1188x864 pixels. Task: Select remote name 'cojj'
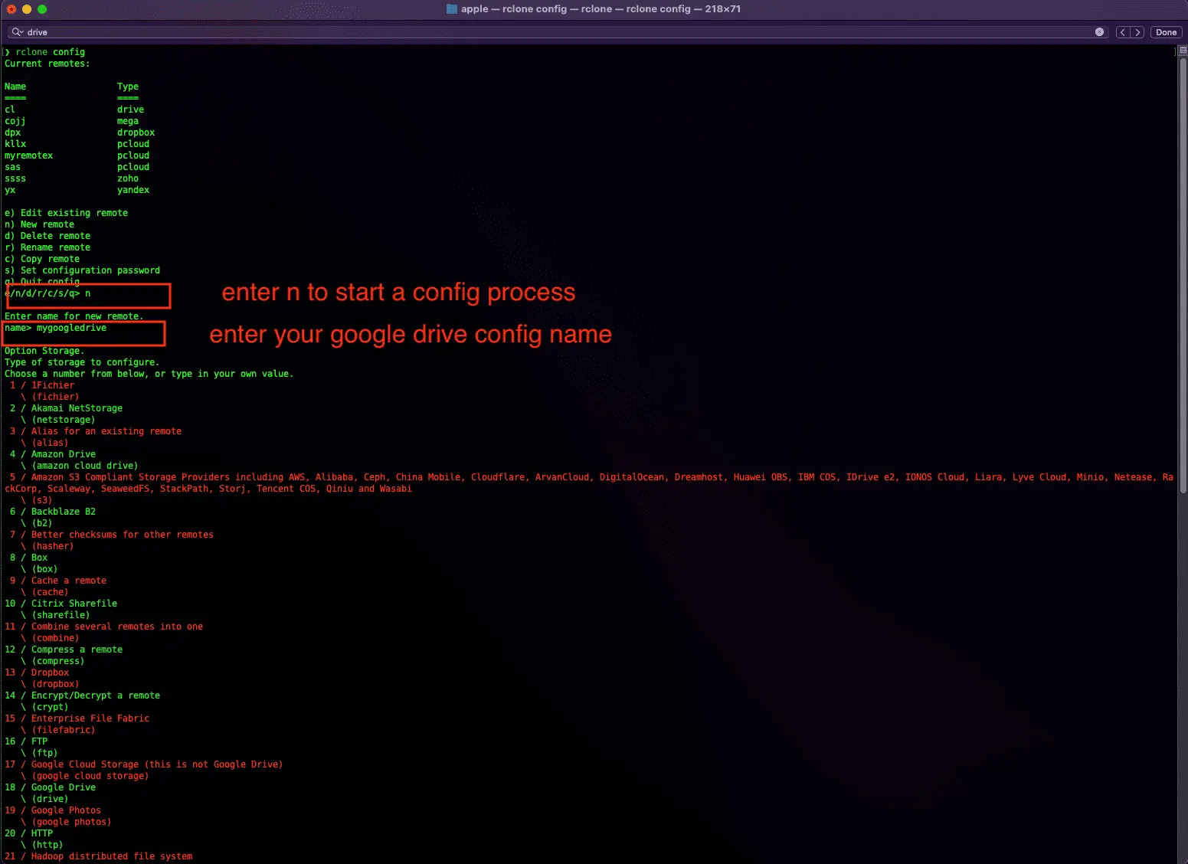pos(15,121)
